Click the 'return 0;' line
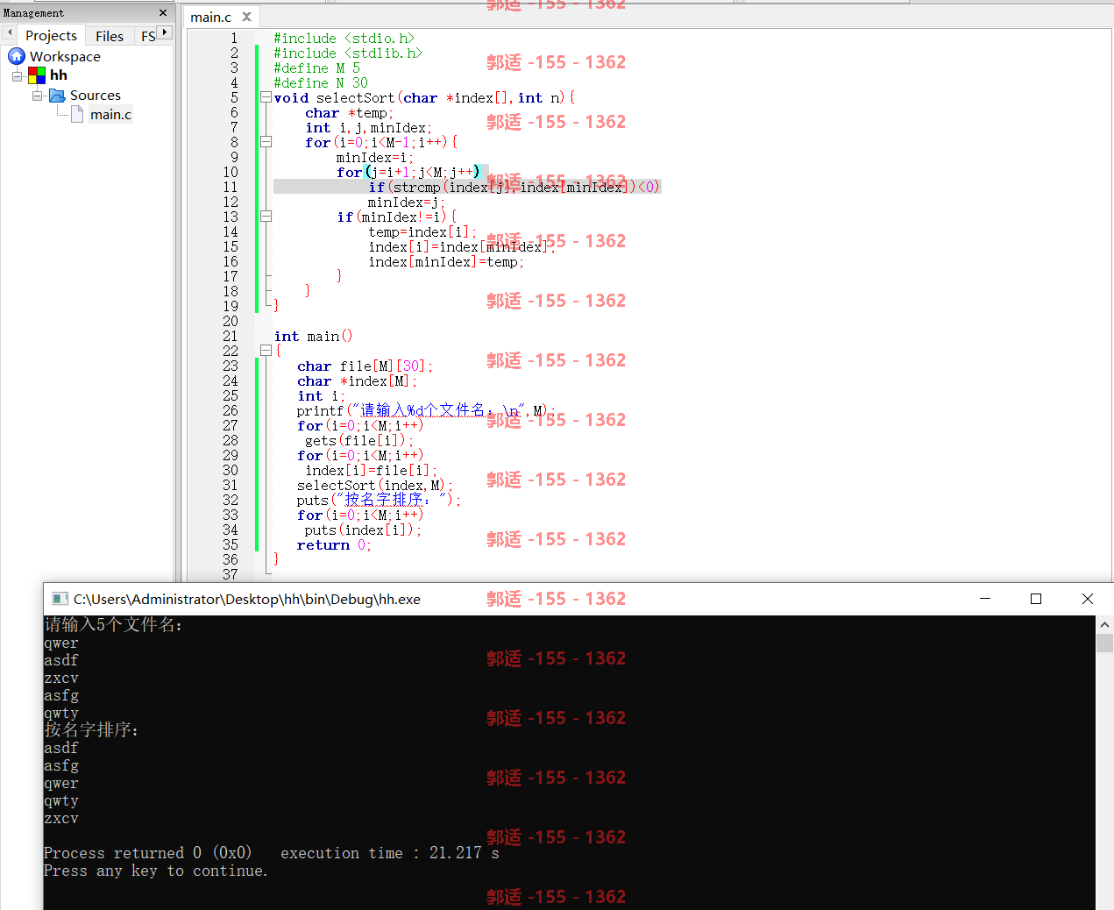This screenshot has height=910, width=1114. pyautogui.click(x=334, y=544)
